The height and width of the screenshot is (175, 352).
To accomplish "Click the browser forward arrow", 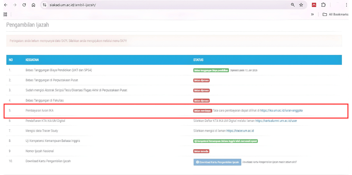I will [x=15, y=5].
